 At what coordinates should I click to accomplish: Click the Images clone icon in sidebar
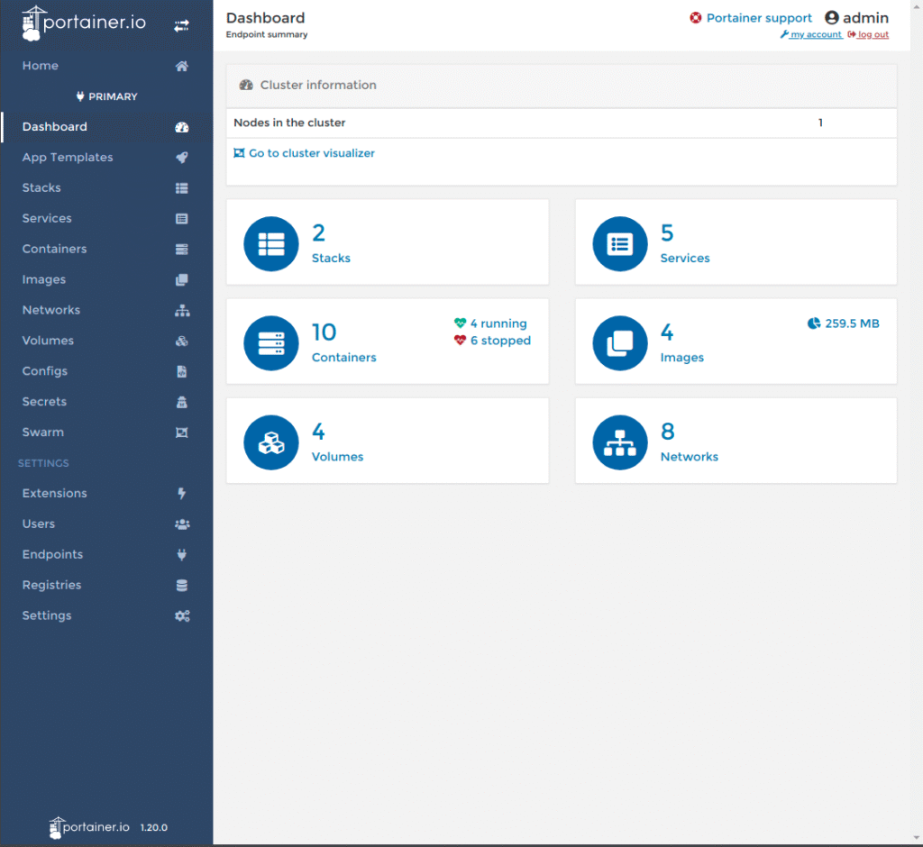point(182,279)
